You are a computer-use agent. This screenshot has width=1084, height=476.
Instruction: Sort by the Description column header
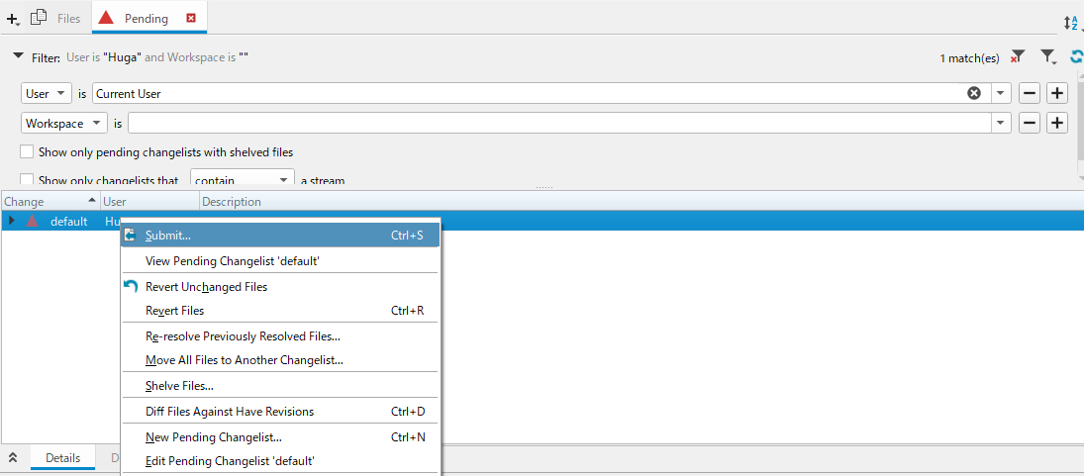click(641, 202)
